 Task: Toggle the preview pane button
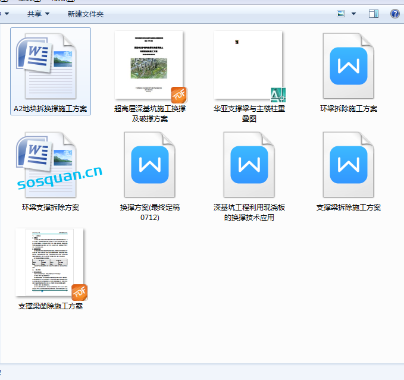coord(374,14)
